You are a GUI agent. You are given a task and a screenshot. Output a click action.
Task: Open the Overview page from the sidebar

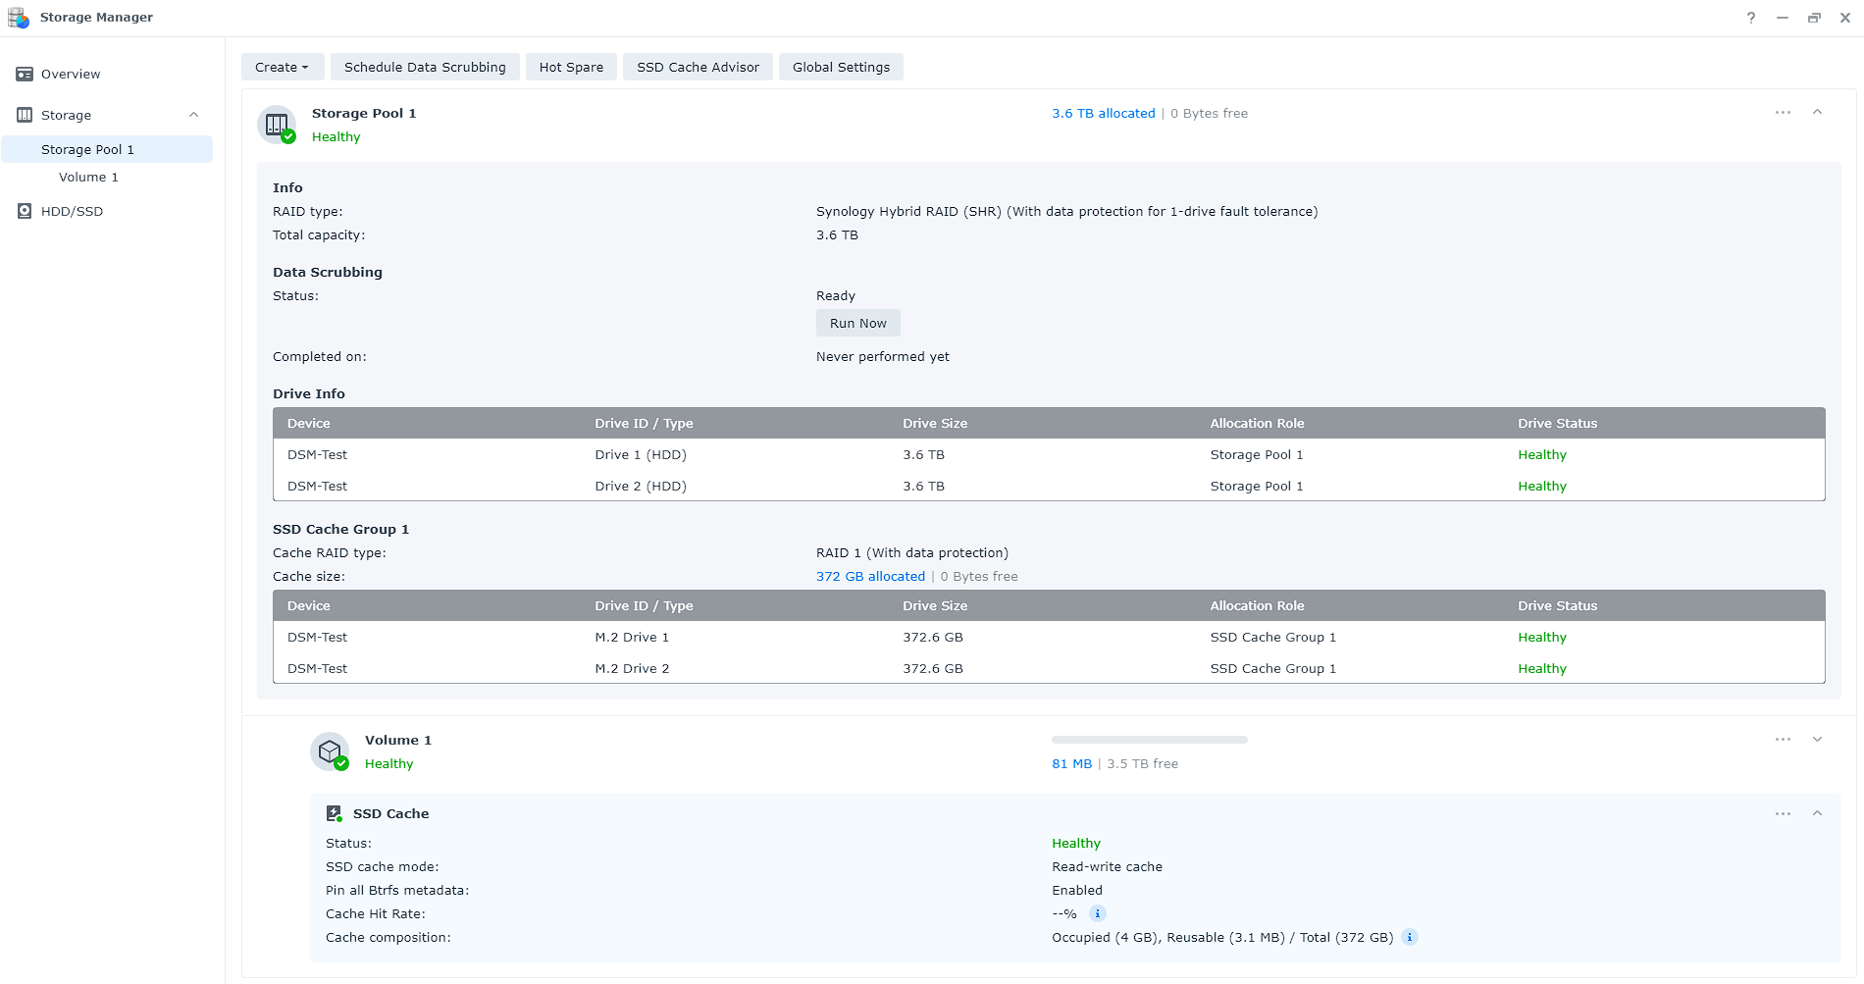(x=70, y=74)
